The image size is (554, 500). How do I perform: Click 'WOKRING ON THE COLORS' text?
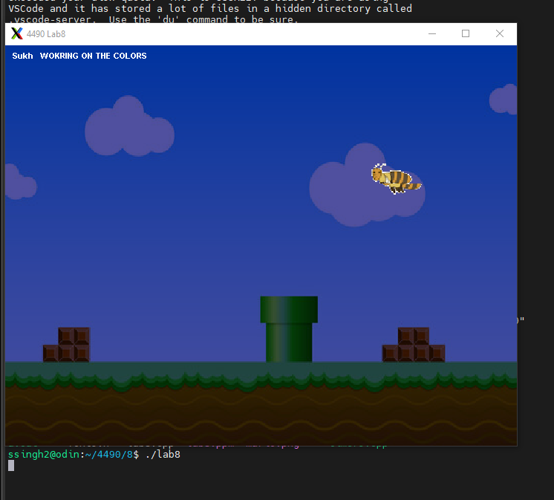[94, 56]
